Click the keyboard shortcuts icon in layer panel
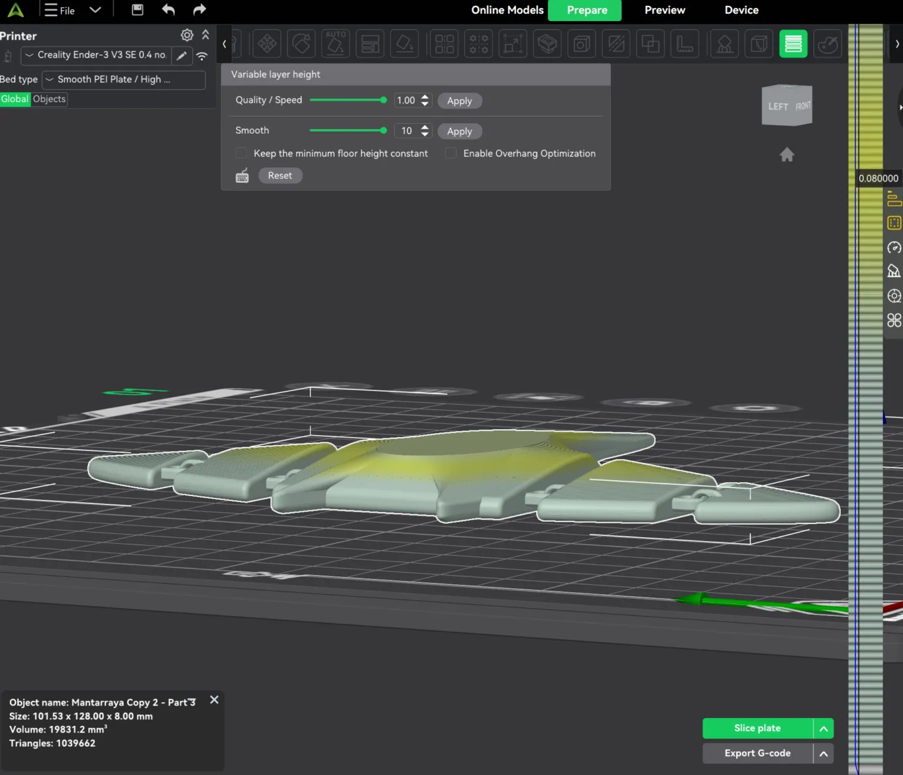This screenshot has width=903, height=775. coord(242,176)
